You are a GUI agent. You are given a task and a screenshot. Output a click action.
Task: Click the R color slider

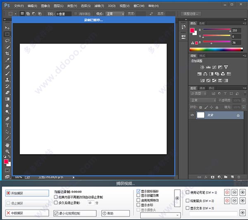pyautogui.click(x=217, y=29)
